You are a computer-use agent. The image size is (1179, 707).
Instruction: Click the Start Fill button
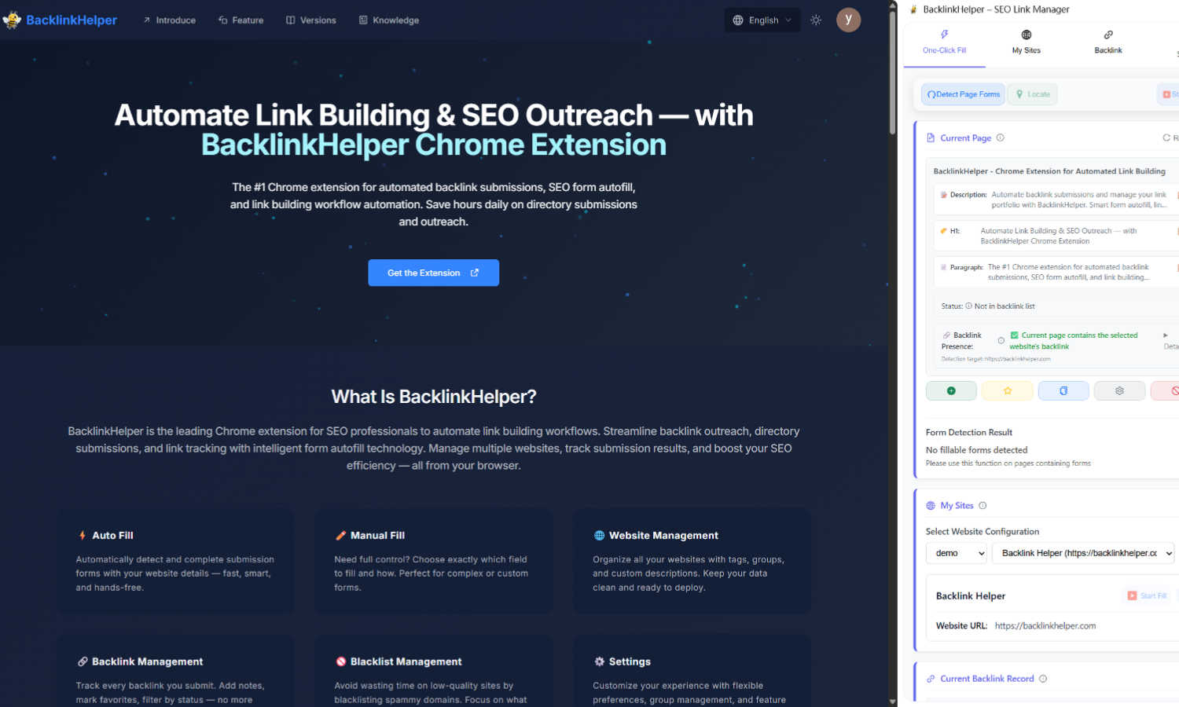pos(1147,595)
